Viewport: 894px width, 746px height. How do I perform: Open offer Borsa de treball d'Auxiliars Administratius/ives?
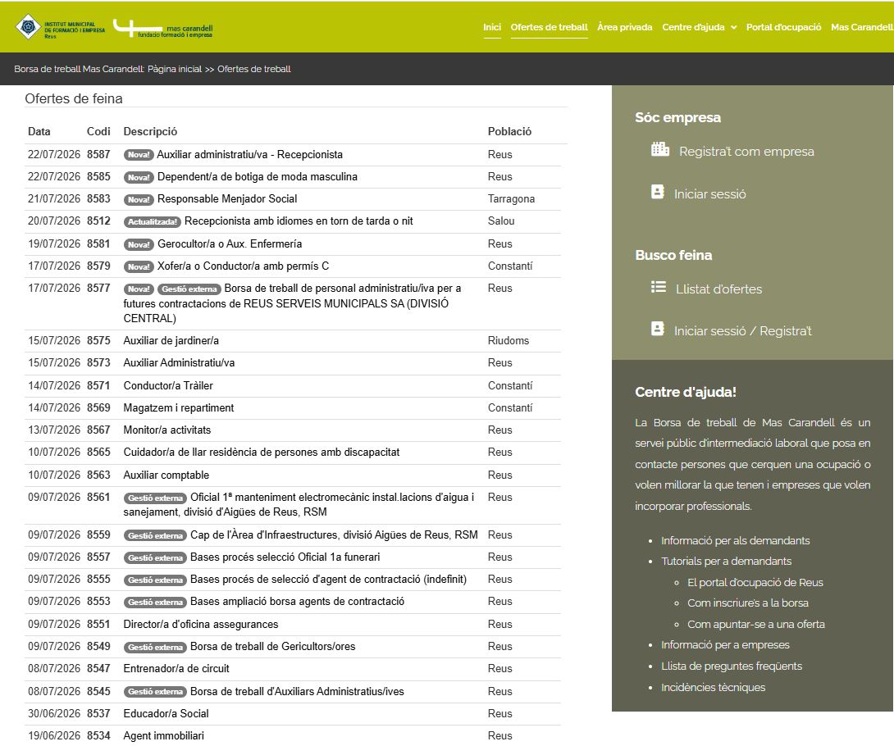(297, 691)
